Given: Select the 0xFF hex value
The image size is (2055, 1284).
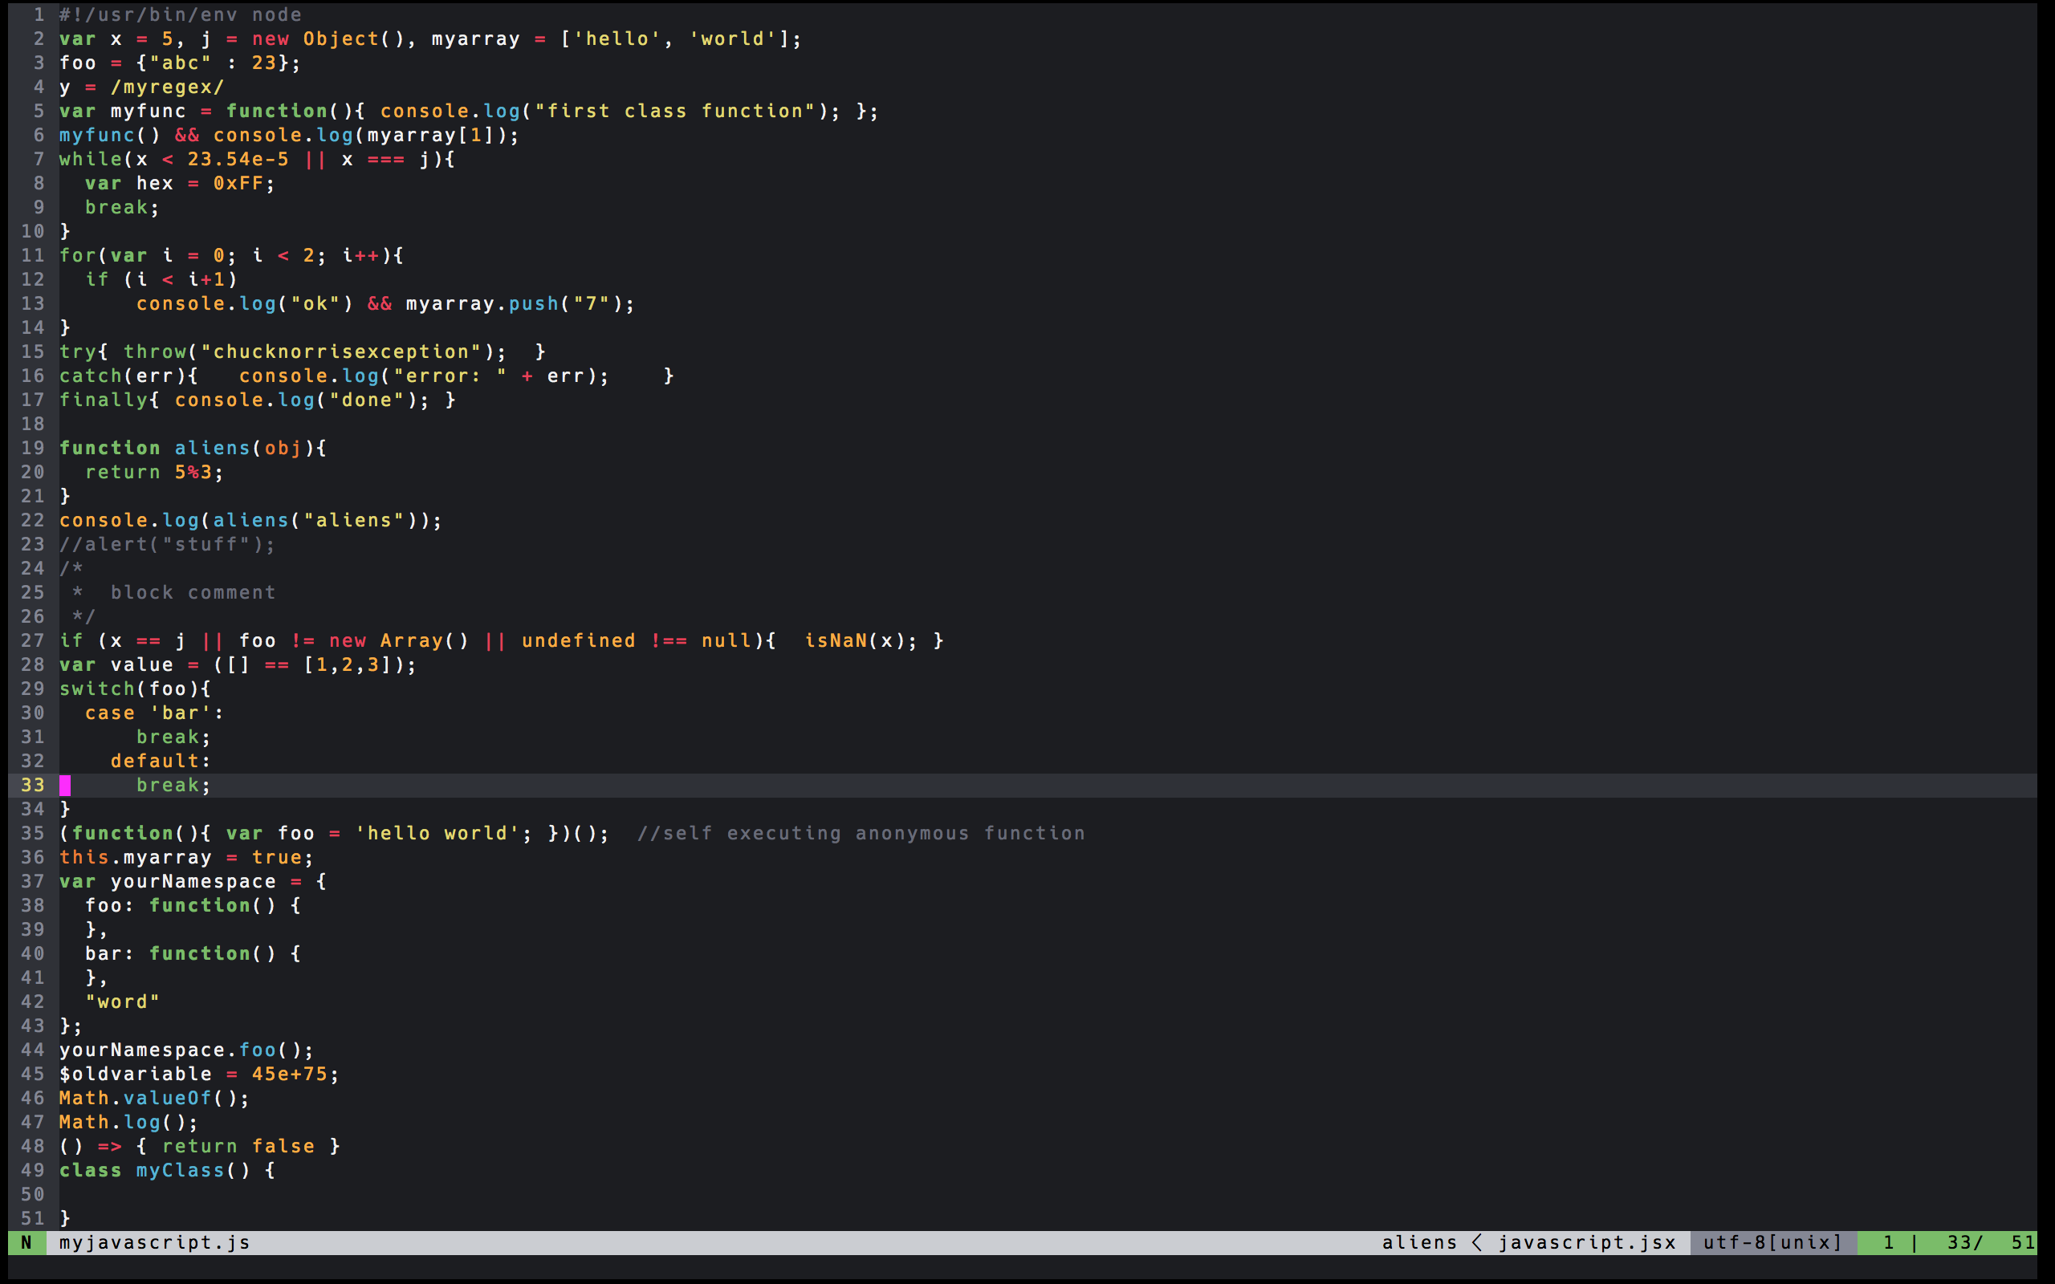Looking at the screenshot, I should click(241, 183).
